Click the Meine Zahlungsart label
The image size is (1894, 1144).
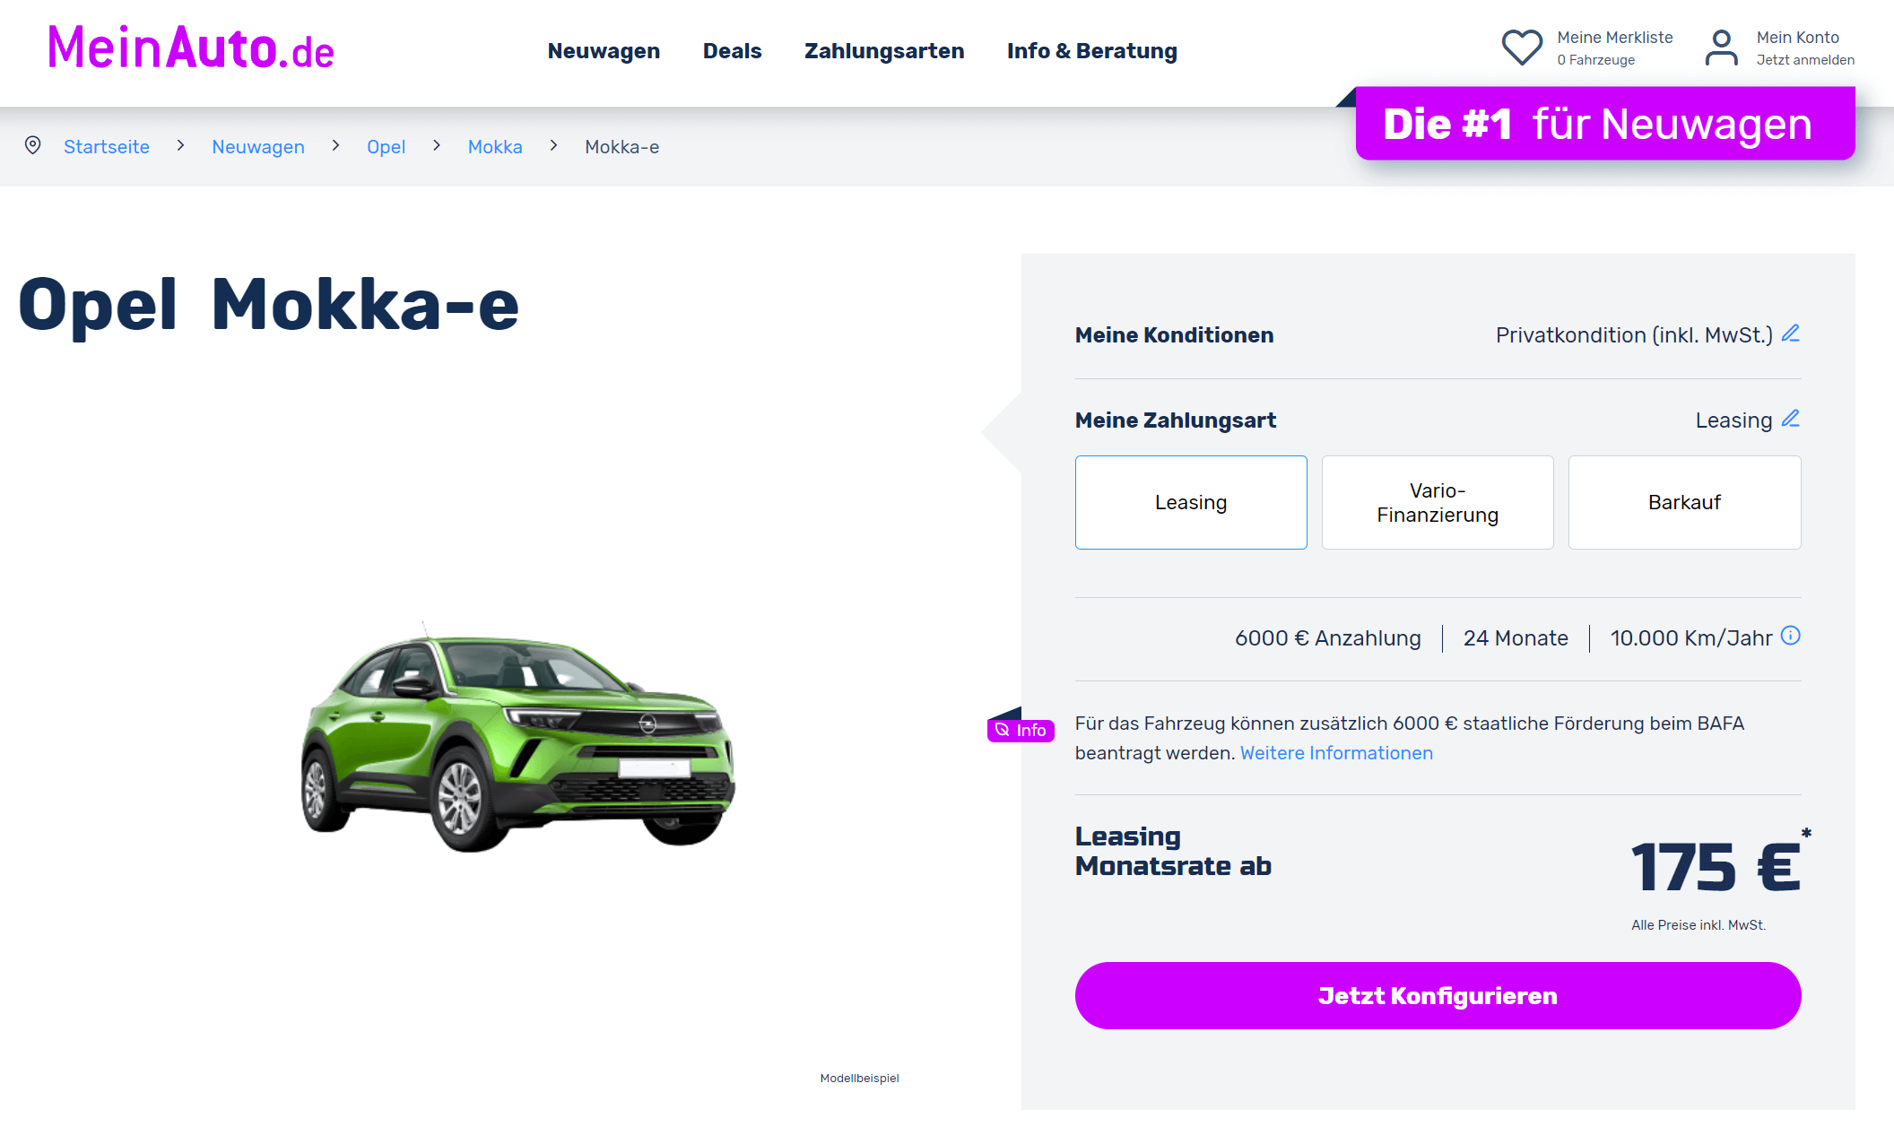[x=1175, y=420]
